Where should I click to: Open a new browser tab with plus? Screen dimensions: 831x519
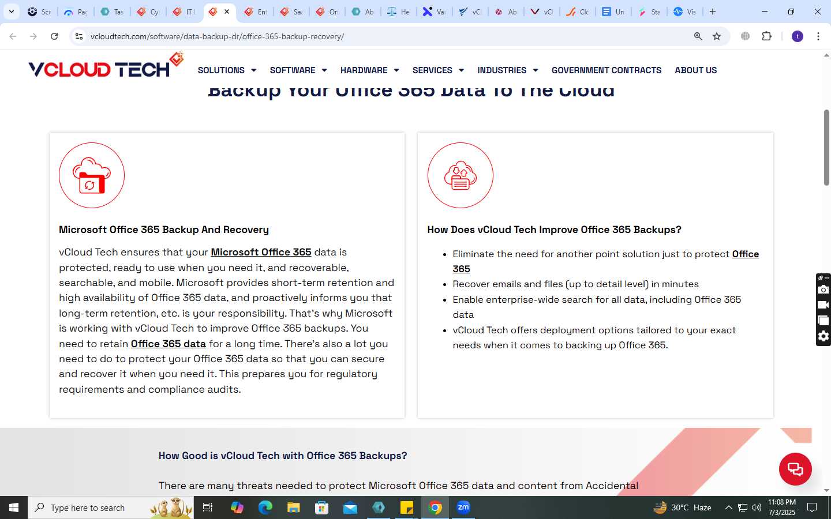[713, 12]
